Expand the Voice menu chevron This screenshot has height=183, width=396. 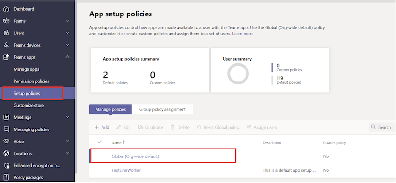tap(68, 142)
